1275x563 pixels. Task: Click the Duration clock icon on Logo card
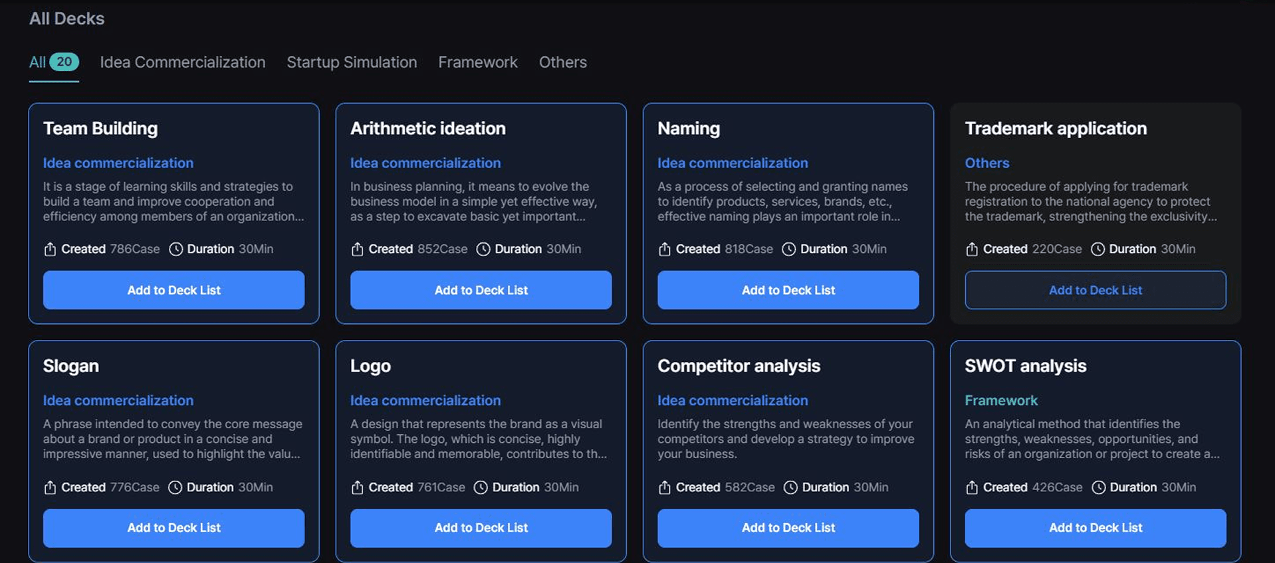(481, 487)
